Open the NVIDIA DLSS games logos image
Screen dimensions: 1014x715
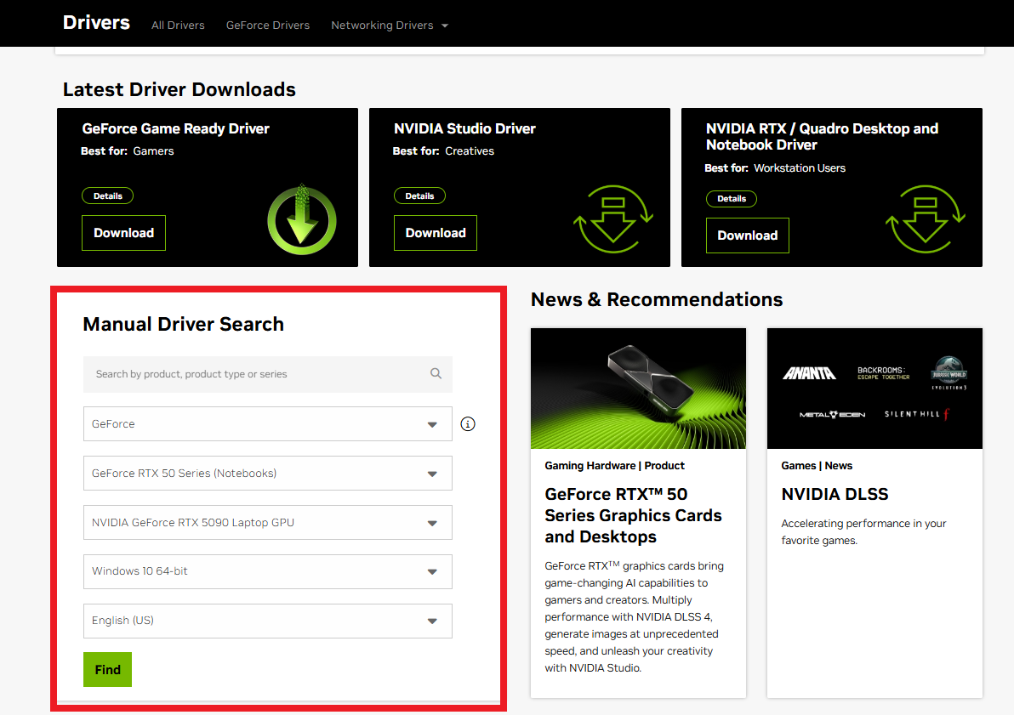[x=875, y=389]
